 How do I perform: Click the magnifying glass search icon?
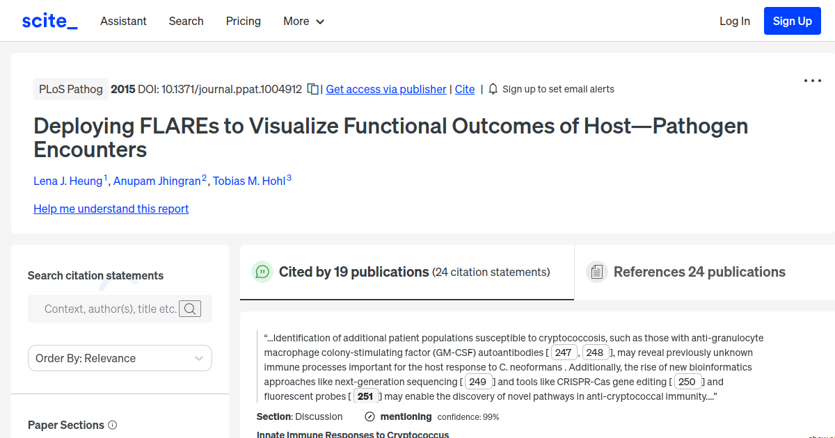click(189, 309)
